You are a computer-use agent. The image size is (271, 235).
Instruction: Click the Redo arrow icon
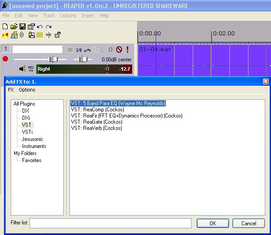[49, 27]
